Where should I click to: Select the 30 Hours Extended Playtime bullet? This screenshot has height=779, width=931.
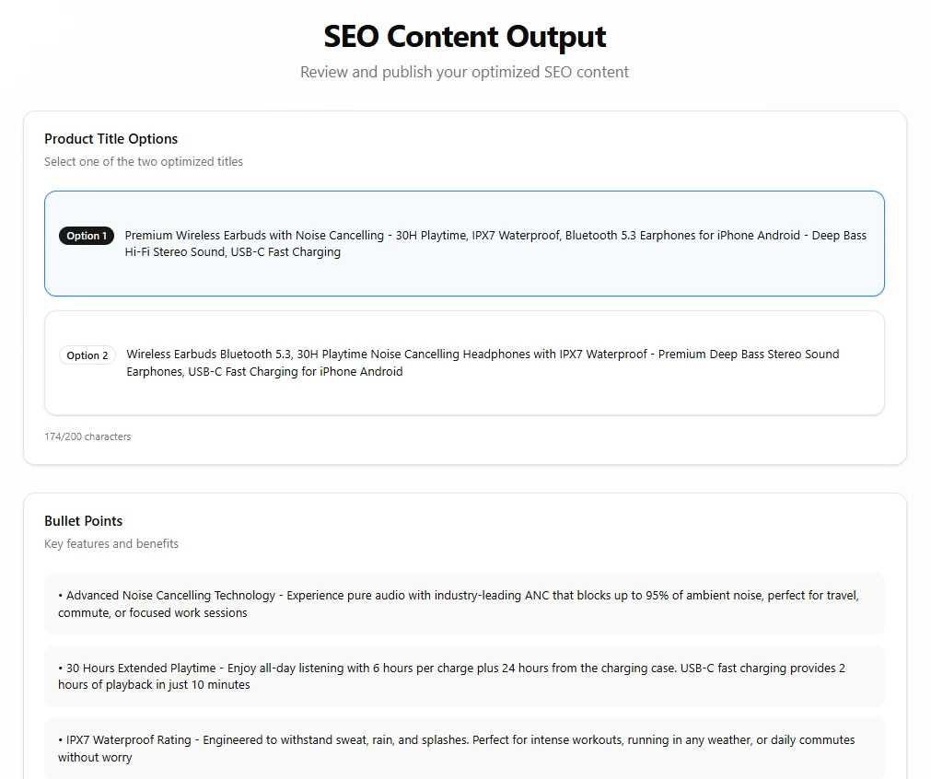[464, 676]
